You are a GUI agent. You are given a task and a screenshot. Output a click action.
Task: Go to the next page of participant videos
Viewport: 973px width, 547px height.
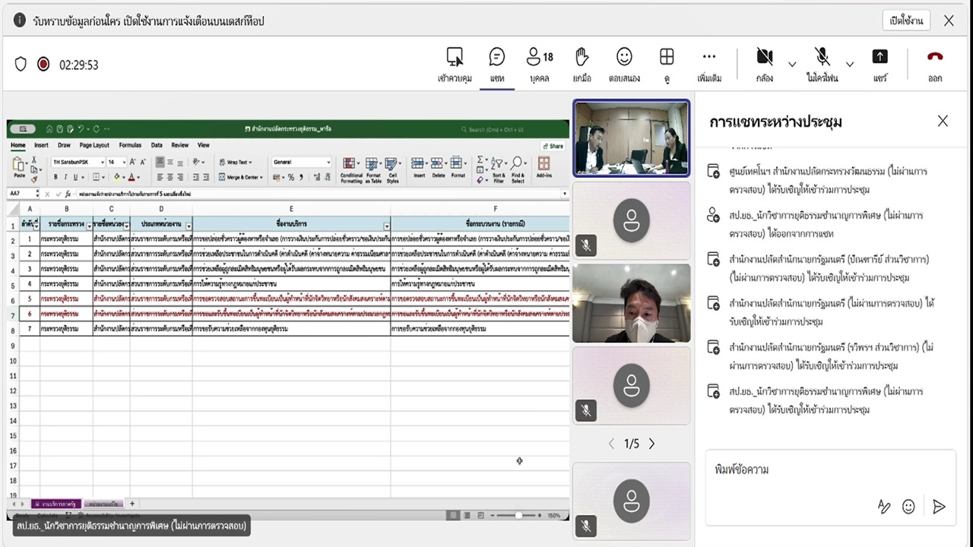[x=651, y=444]
